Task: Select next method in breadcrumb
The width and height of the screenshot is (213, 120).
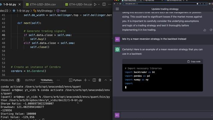Action: [61, 11]
